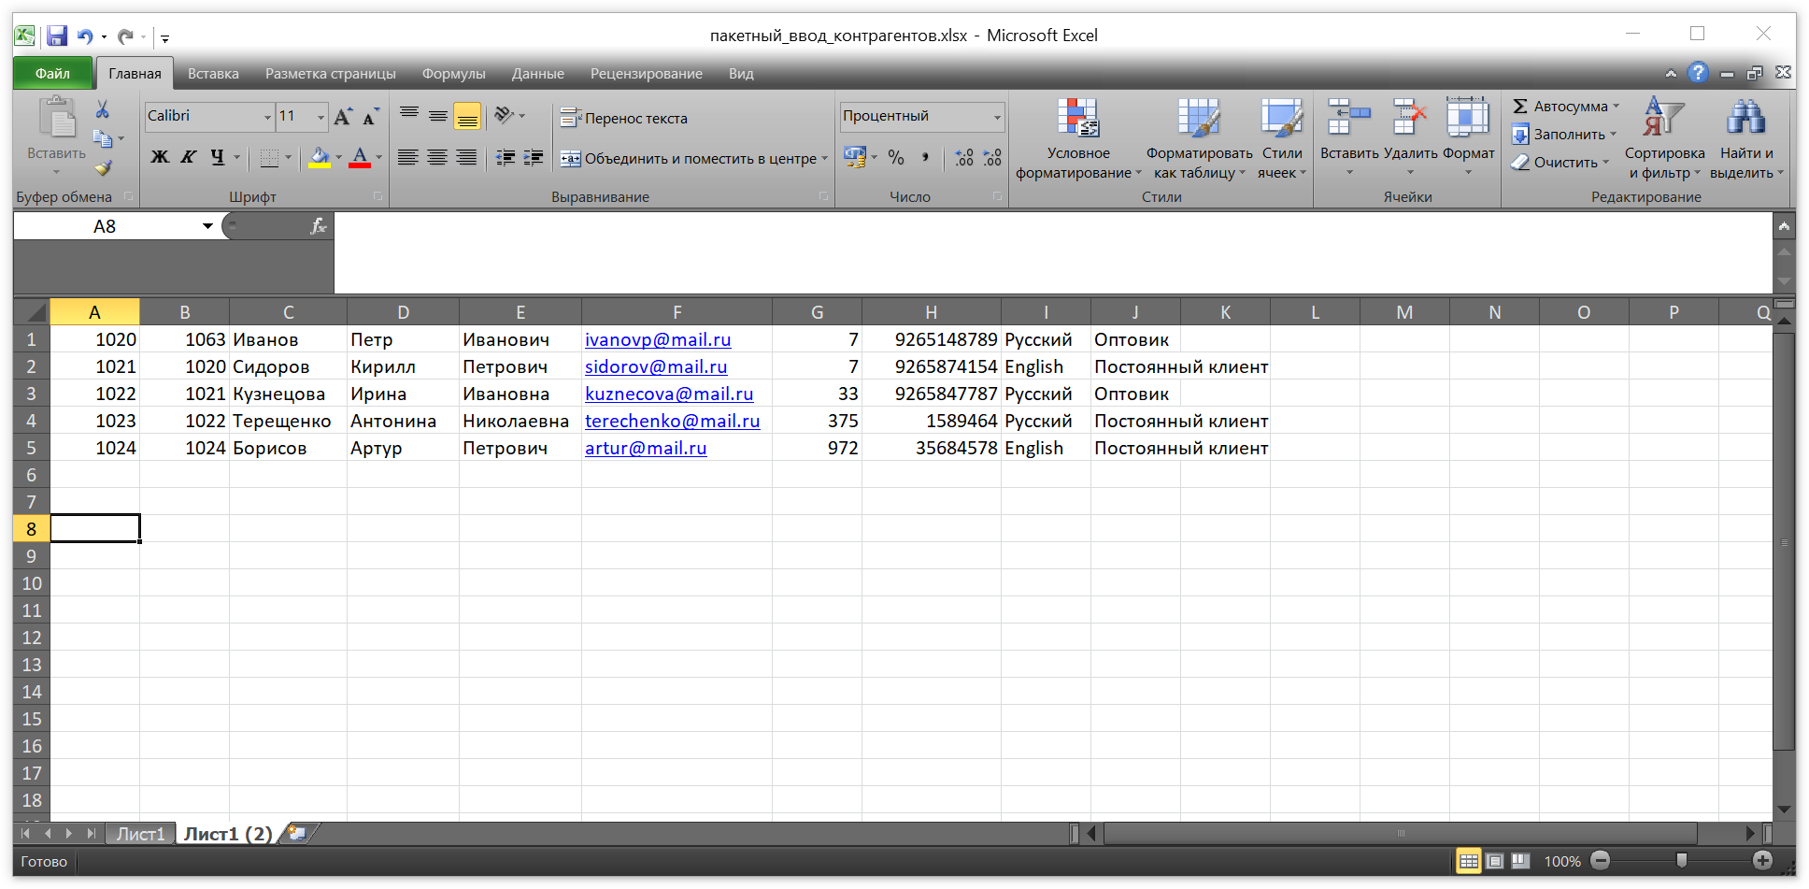Increase font size with large A icon
Screen dimensions: 1809x889
pyautogui.click(x=343, y=117)
